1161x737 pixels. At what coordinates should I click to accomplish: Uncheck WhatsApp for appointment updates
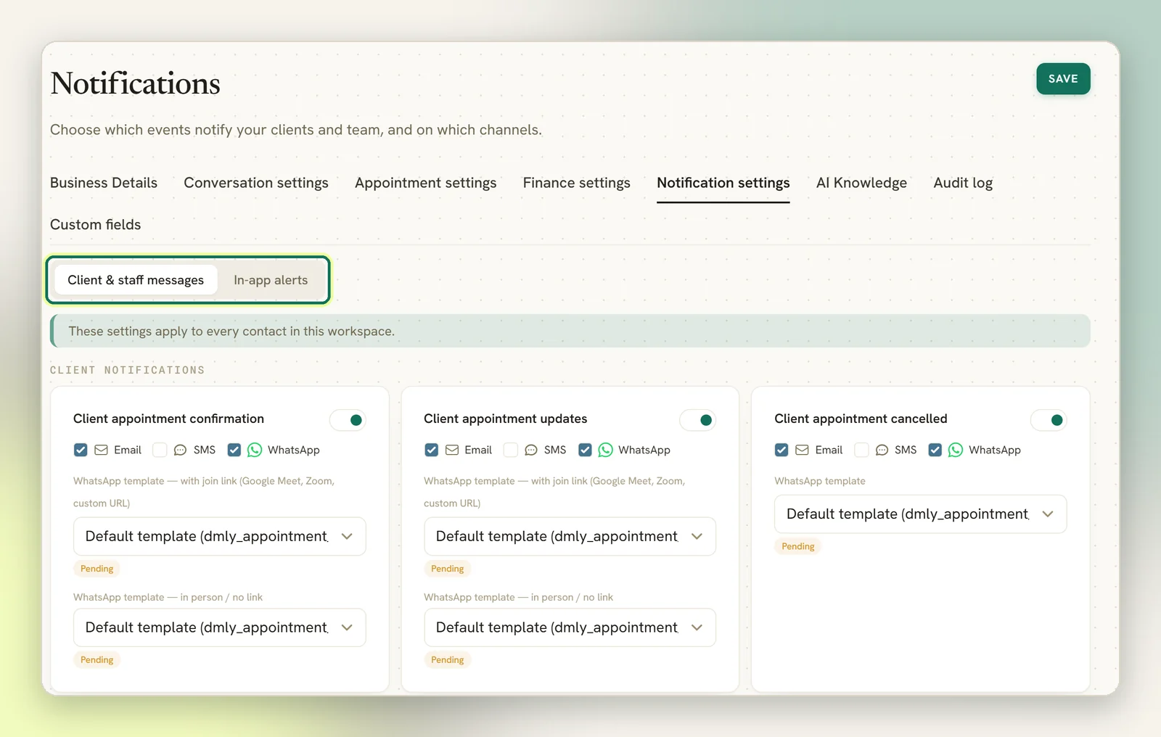(x=585, y=450)
